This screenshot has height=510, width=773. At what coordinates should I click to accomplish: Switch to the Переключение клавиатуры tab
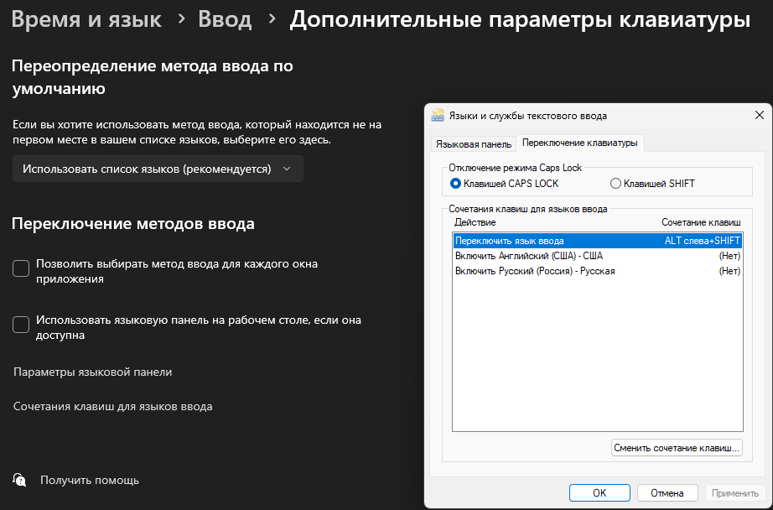click(580, 143)
